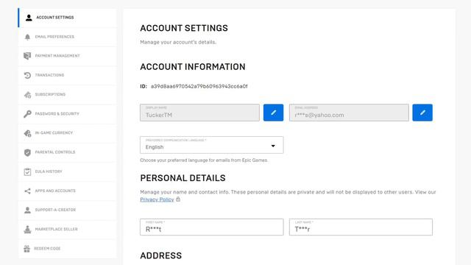Image resolution: width=471 pixels, height=265 pixels.
Task: Click 'Manage your account's details' text
Action: (178, 43)
